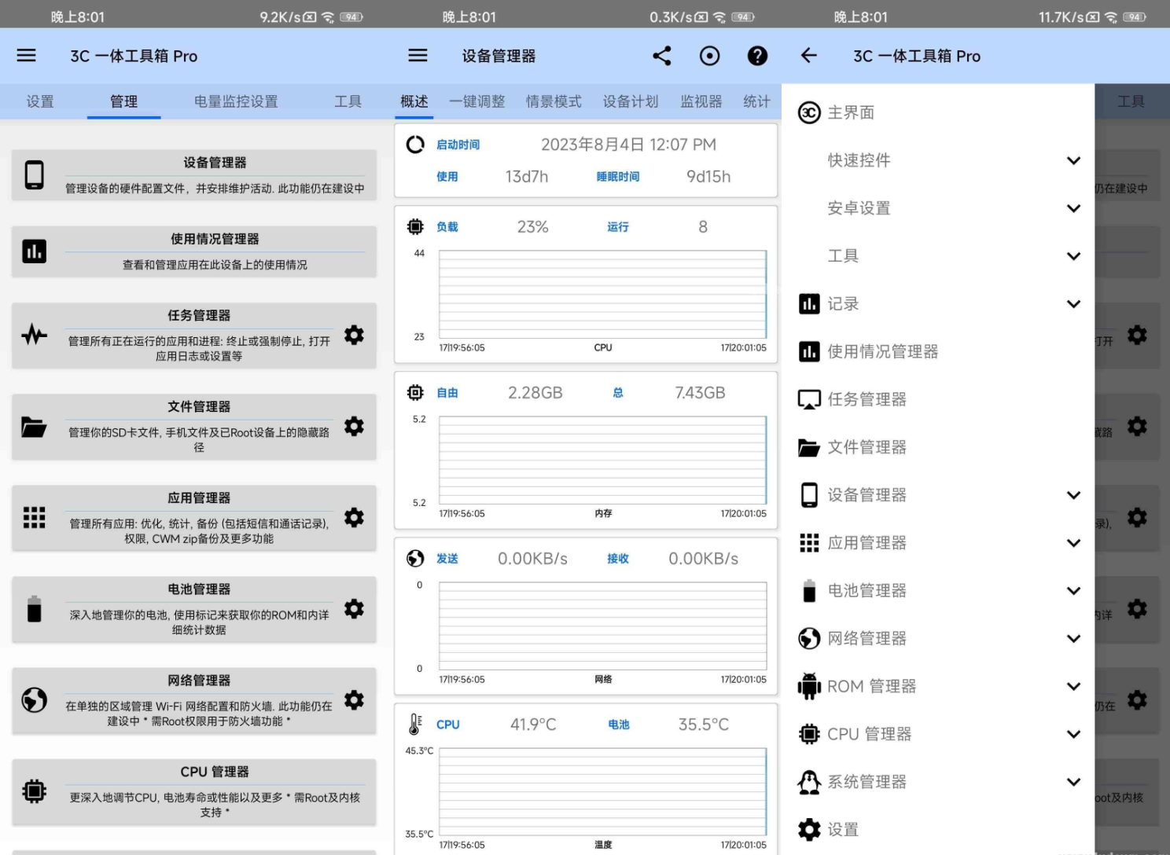Tap the Android robot icon for ROM 管理器

(809, 686)
